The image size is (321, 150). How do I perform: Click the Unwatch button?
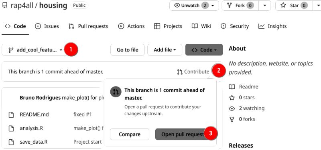click(x=194, y=6)
